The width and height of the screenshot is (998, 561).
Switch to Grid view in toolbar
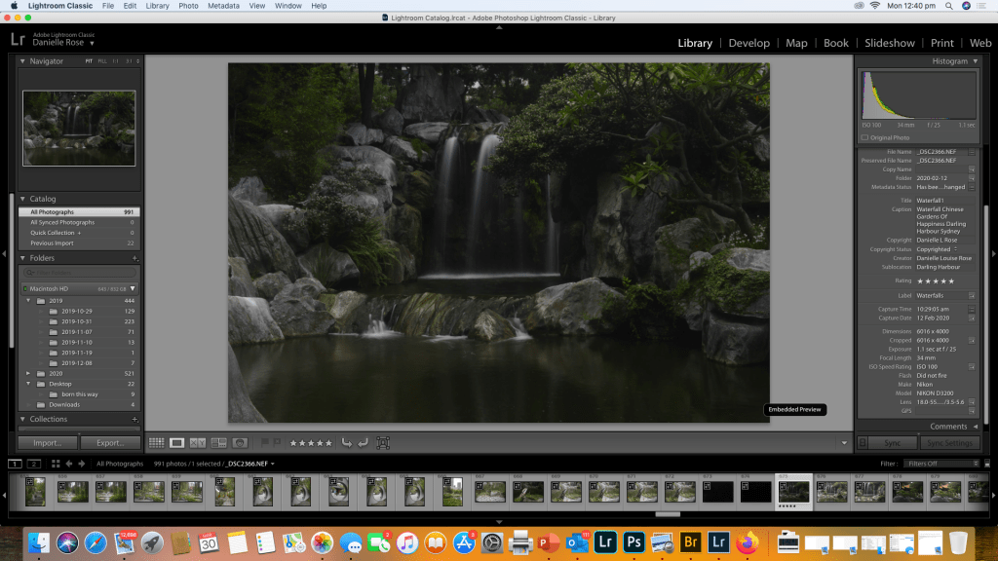[156, 443]
